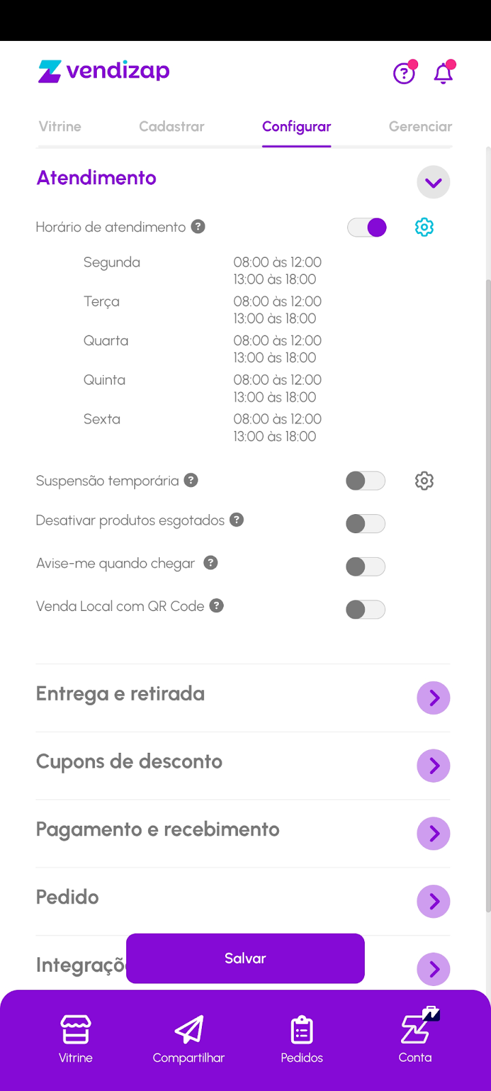Disable the Horário de atendimento toggle
Screen dimensions: 491x1091
(367, 227)
